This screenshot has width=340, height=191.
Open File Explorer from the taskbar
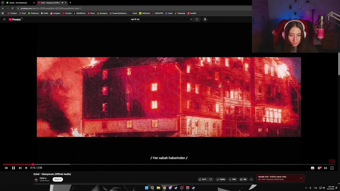[158, 188]
